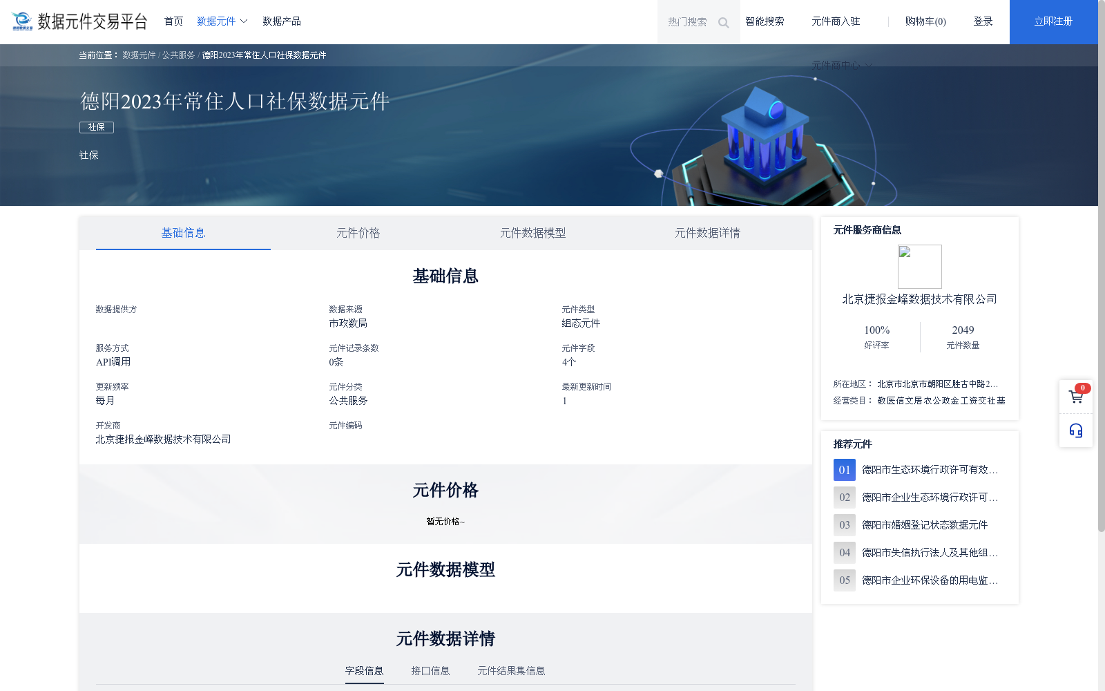Switch to the 元件数据模型 tab
The image size is (1105, 691).
[532, 233]
